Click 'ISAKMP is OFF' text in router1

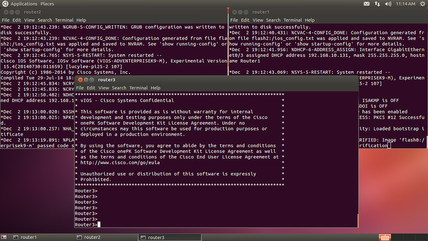[380, 100]
